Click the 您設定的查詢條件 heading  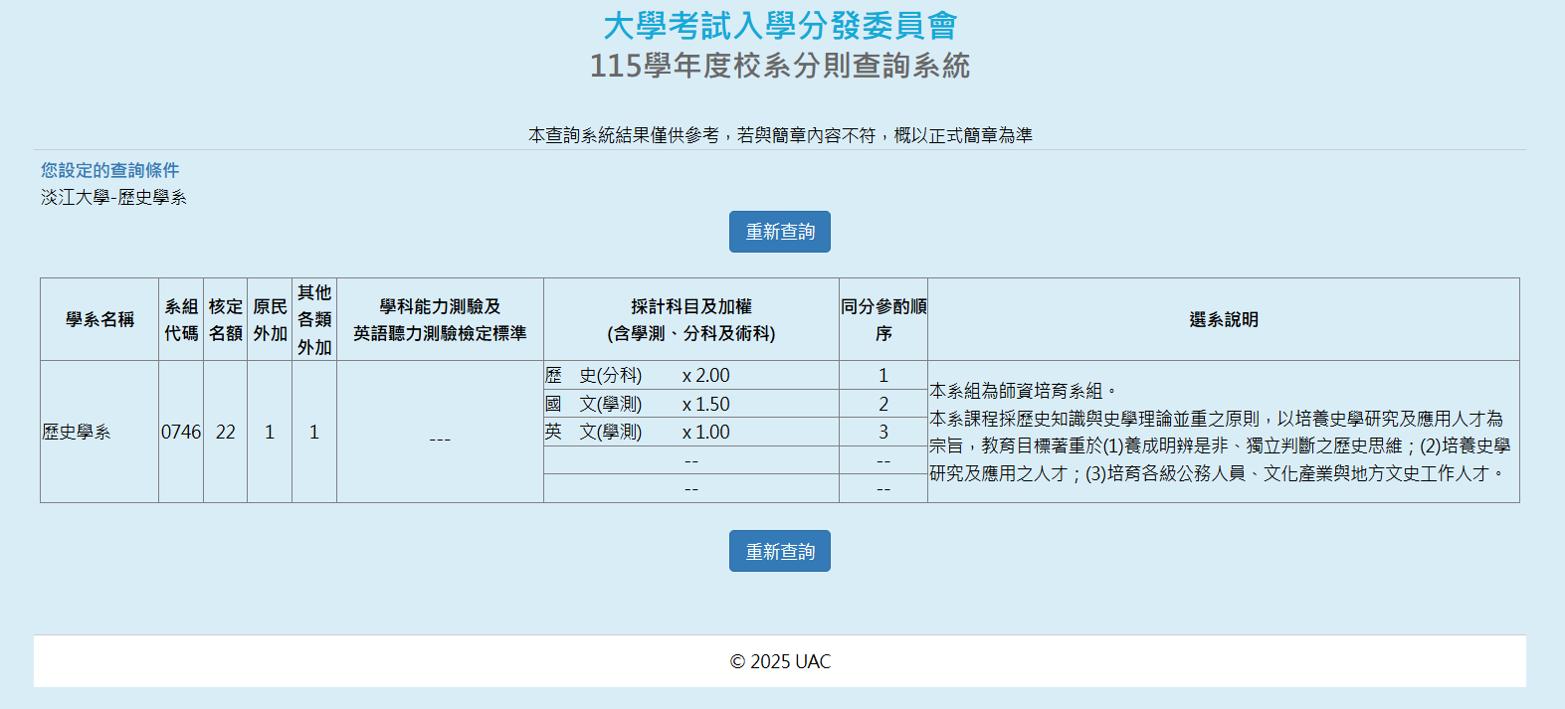point(109,170)
